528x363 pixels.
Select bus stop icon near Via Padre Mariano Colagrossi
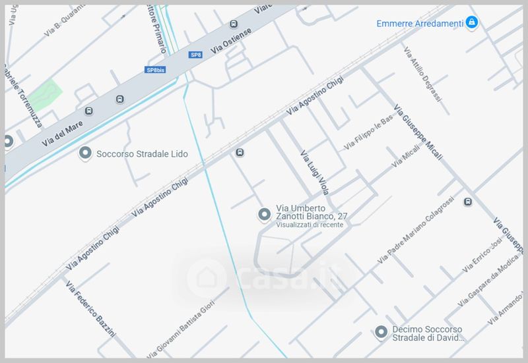468,202
